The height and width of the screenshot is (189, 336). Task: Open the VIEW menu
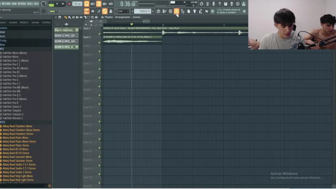point(14,4)
